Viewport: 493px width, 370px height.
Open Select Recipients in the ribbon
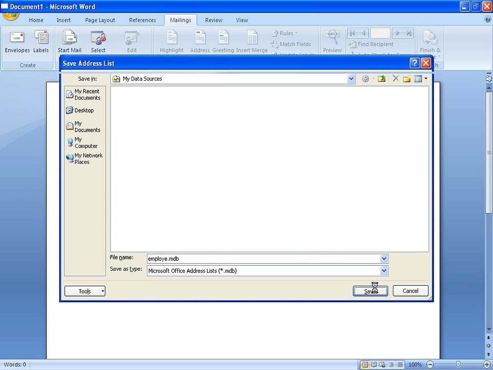point(98,42)
